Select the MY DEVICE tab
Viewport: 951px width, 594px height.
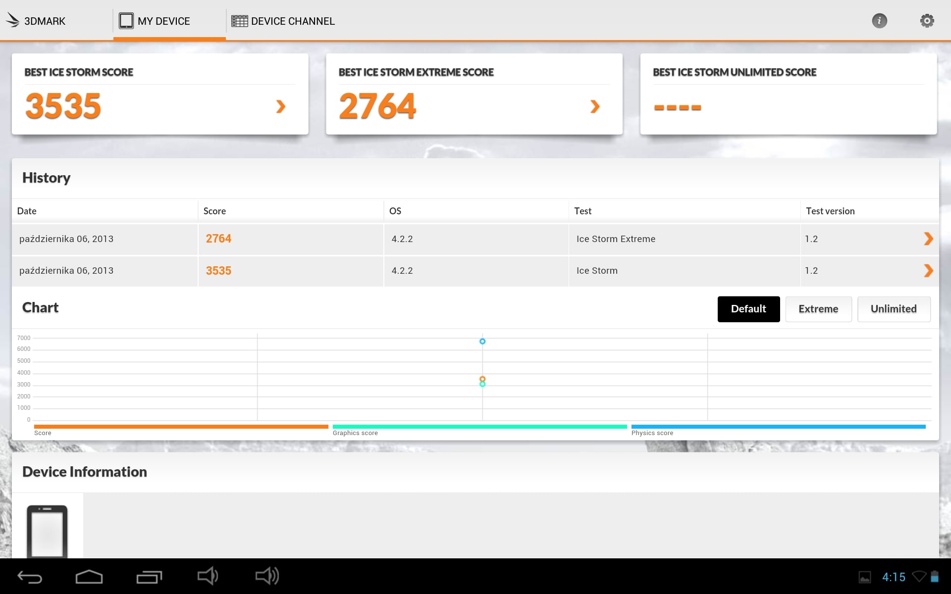point(169,21)
